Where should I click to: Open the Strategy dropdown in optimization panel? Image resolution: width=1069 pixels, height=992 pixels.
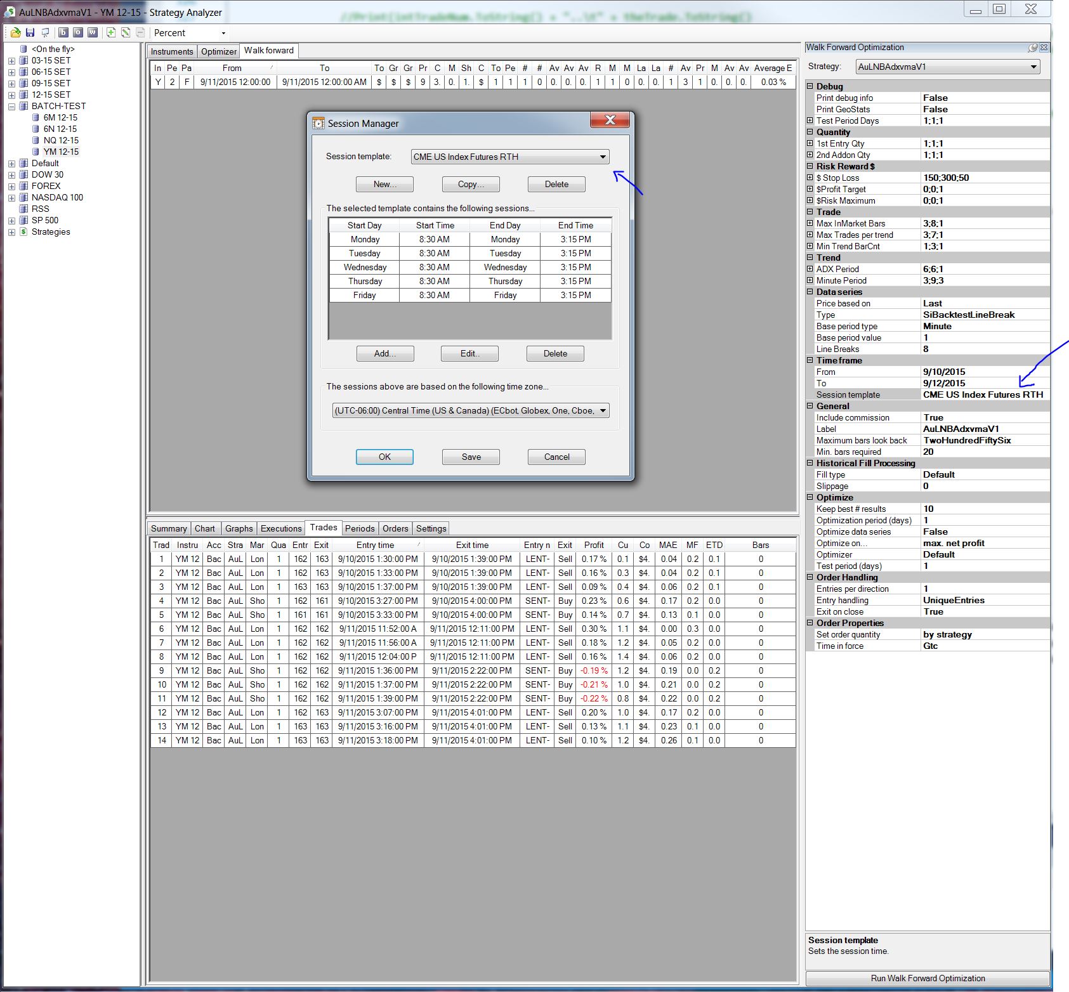[x=1033, y=67]
